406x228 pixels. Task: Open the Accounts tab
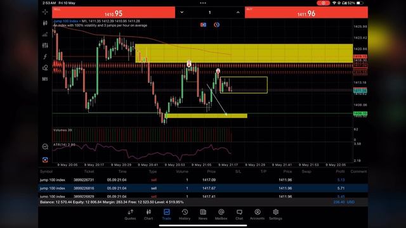(258, 215)
